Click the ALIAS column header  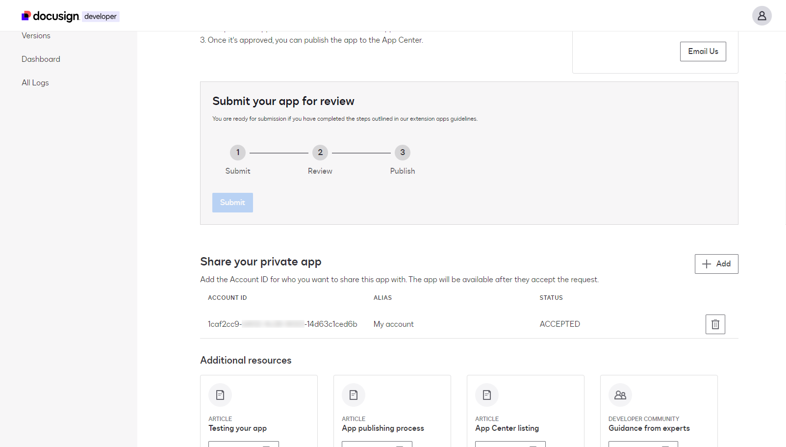pos(382,298)
